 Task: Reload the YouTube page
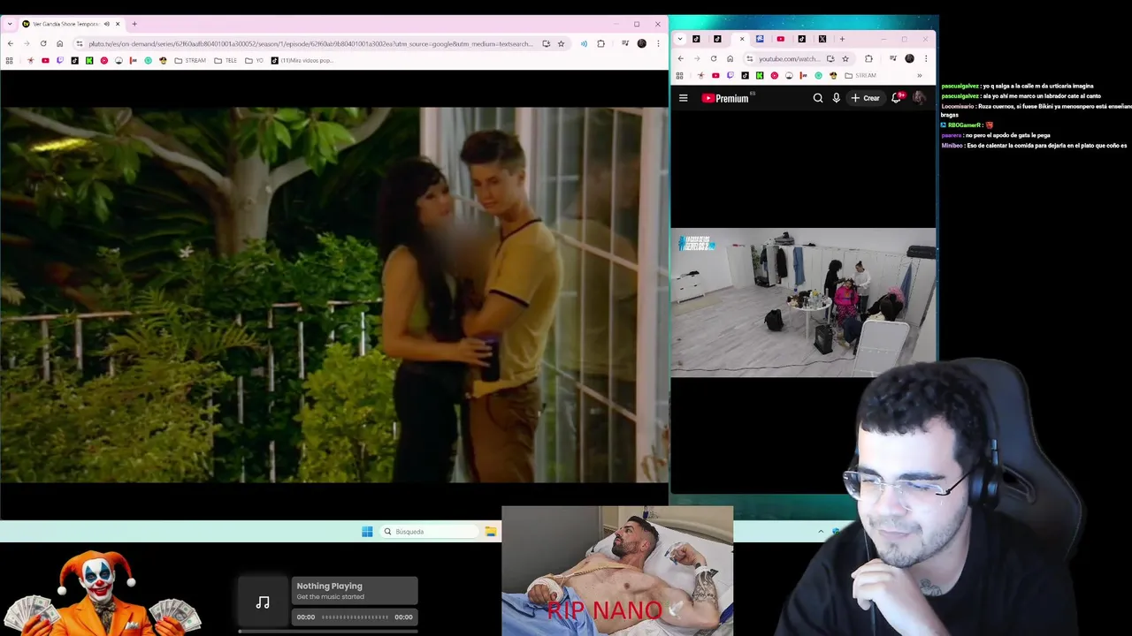(714, 58)
